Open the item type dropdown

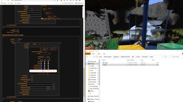(31, 44)
